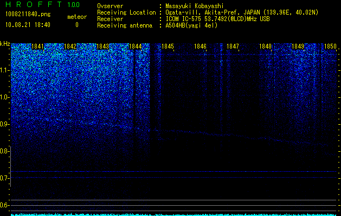Click the name Masayuki Kobayashi

click(x=195, y=6)
